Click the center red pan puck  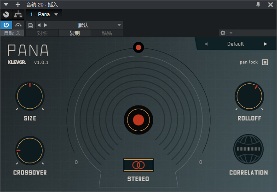(x=138, y=120)
